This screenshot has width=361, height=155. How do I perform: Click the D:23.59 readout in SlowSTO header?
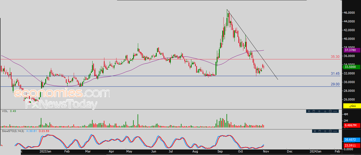[x=43, y=131]
